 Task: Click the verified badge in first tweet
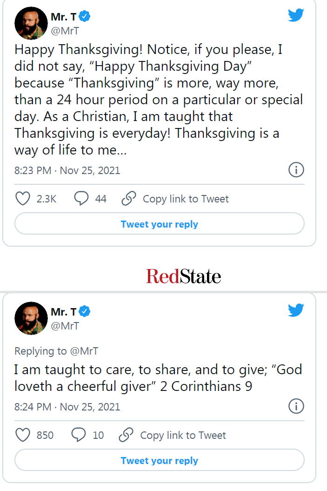coord(85,17)
